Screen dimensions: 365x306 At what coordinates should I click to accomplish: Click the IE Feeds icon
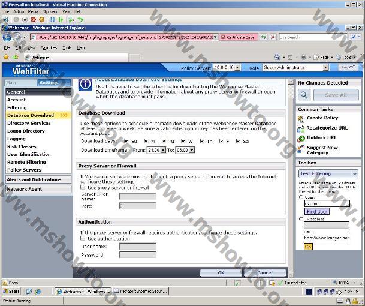tap(290, 57)
